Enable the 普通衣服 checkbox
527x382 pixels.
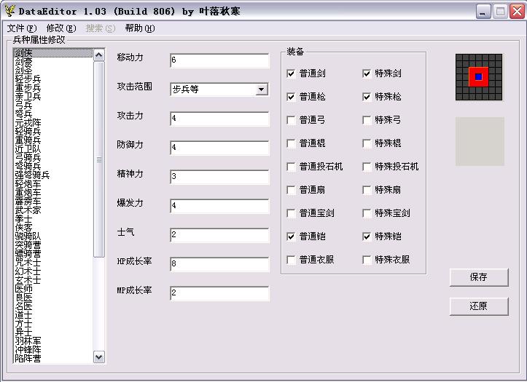coord(291,260)
